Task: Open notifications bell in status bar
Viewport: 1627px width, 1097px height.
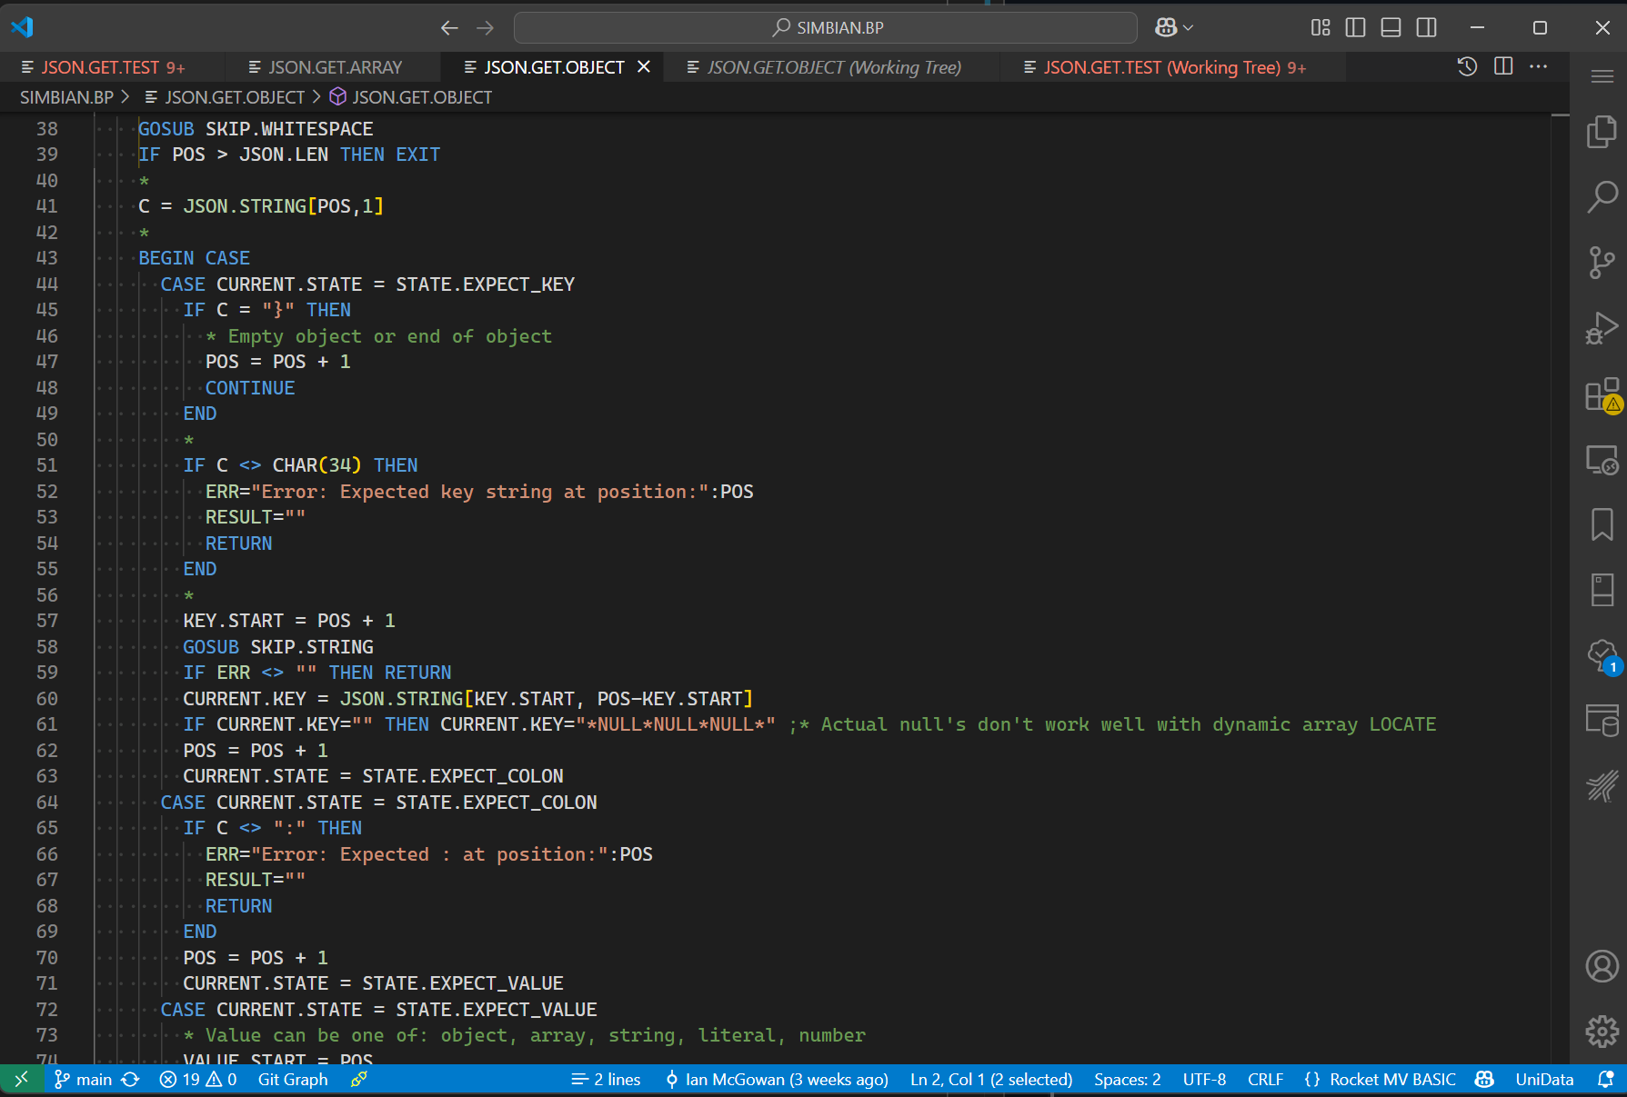Action: (1605, 1079)
